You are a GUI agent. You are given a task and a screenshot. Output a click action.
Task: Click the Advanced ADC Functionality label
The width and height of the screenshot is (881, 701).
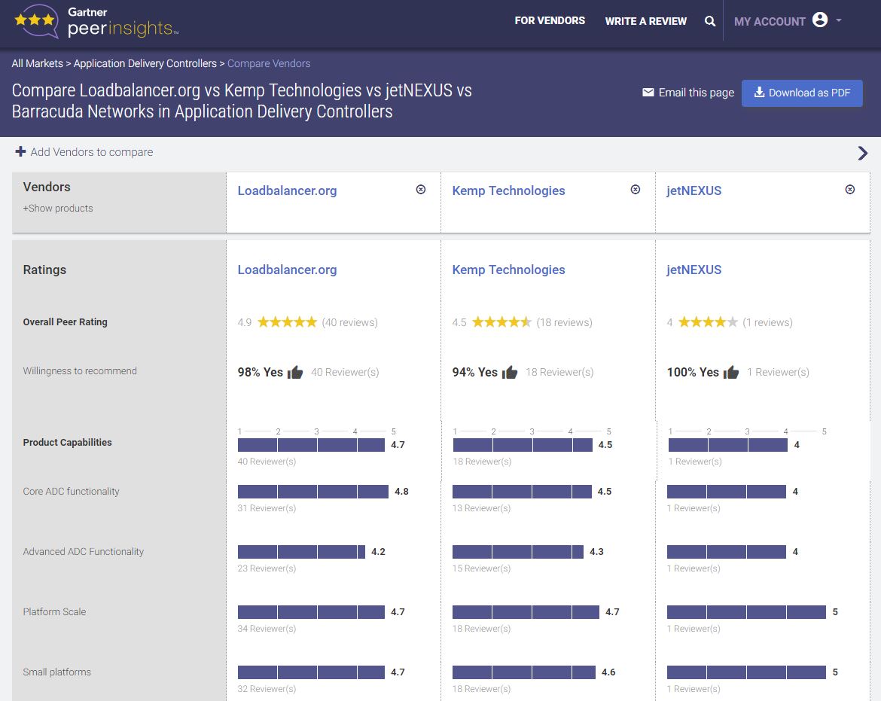83,552
